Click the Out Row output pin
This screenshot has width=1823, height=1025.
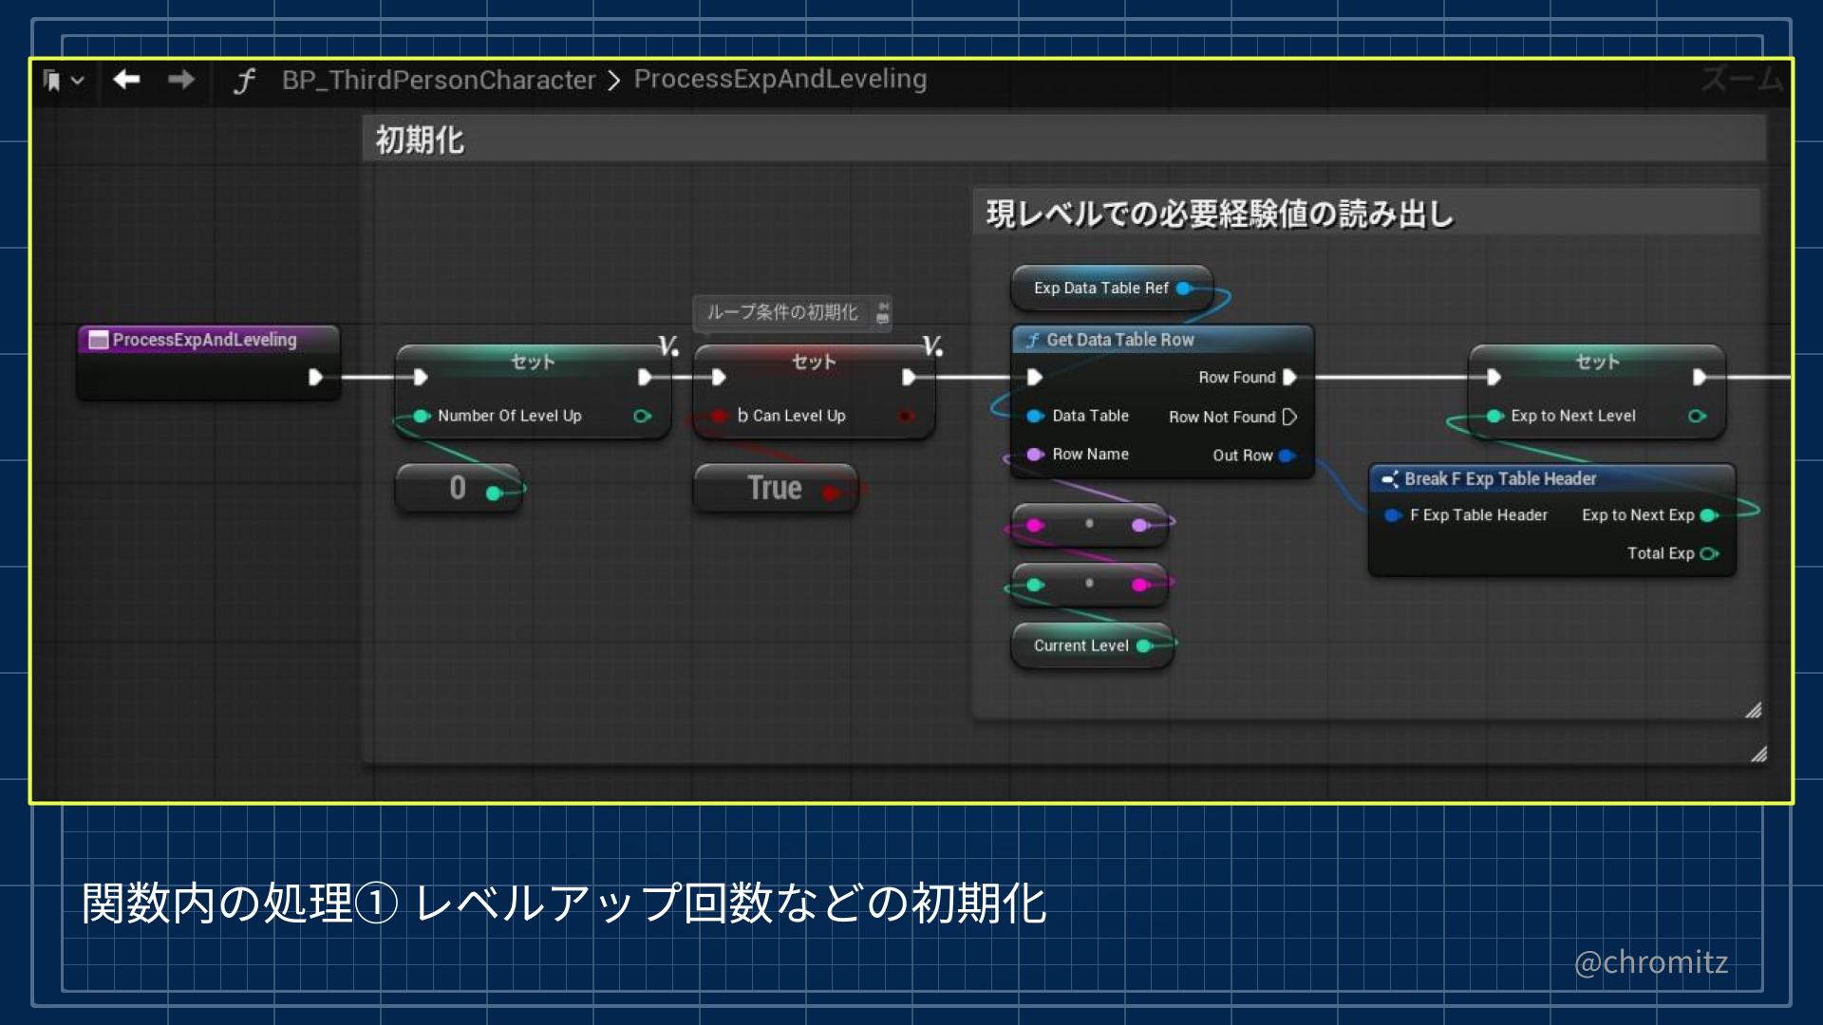[1287, 456]
